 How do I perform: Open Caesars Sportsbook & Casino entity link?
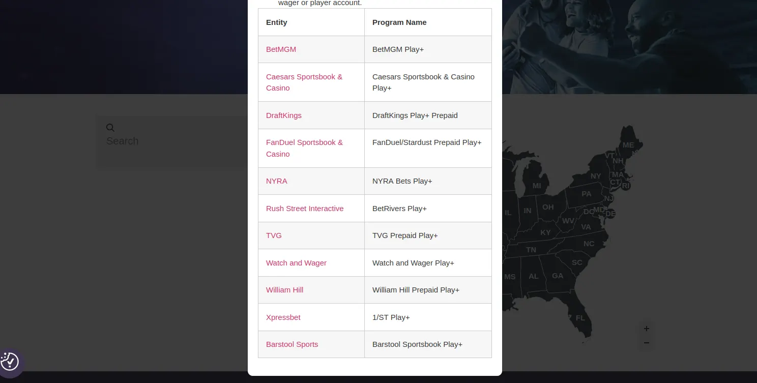click(304, 82)
